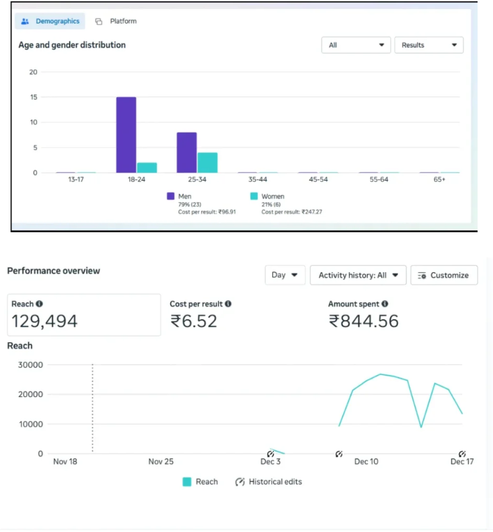Image resolution: width=493 pixels, height=532 pixels.
Task: Click the Cost per result info icon
Action: tap(228, 304)
